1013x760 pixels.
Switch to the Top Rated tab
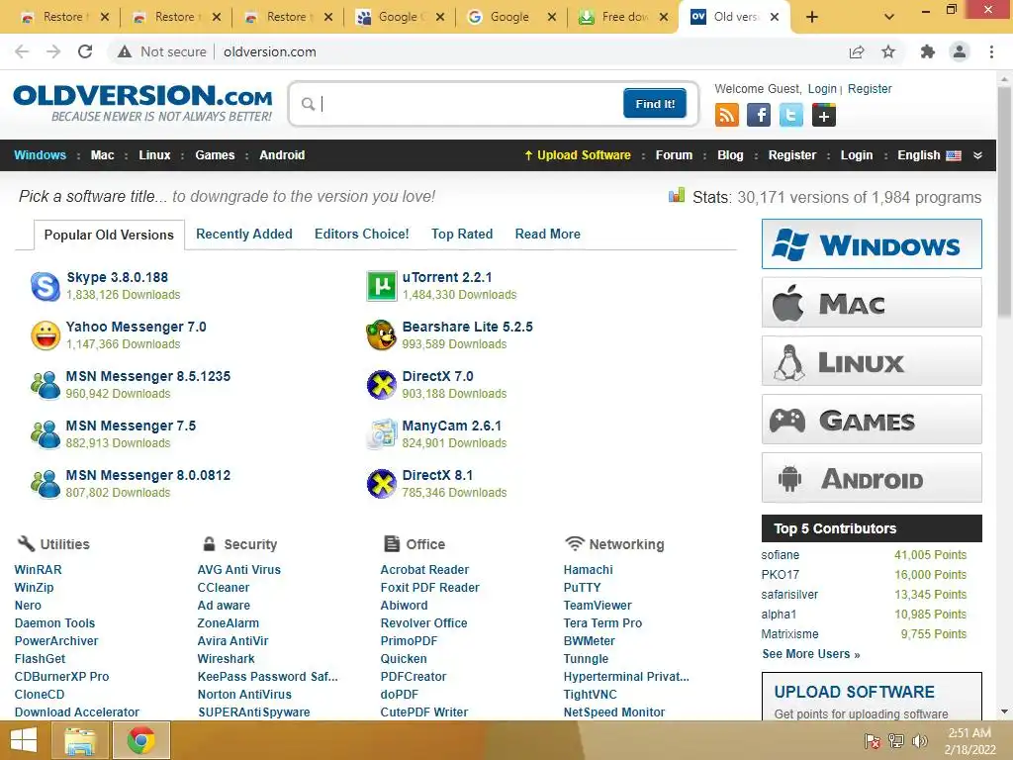pos(462,234)
